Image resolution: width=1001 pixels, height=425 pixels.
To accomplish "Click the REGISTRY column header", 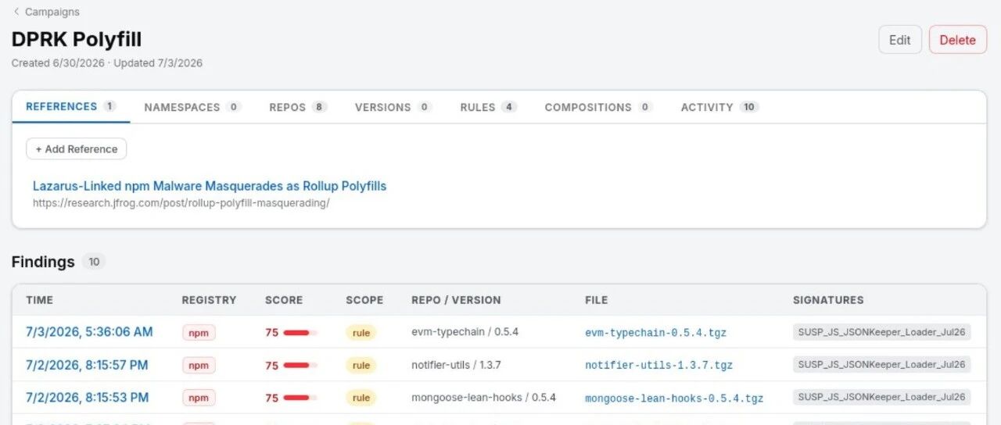I will tap(209, 300).
